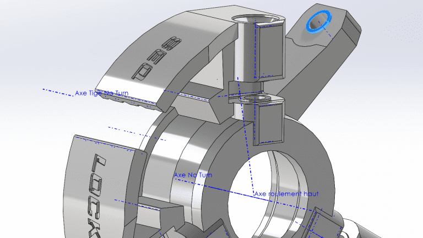
Task: Click the "Axe No Turn" axis label
Action: [193, 175]
